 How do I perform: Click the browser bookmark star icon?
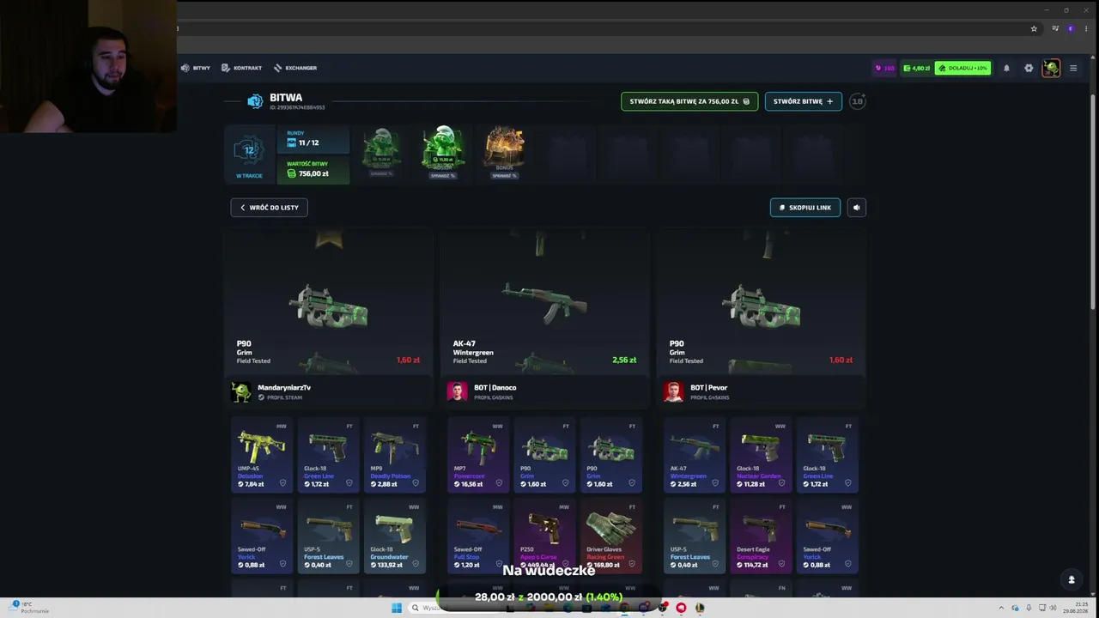pyautogui.click(x=1034, y=28)
